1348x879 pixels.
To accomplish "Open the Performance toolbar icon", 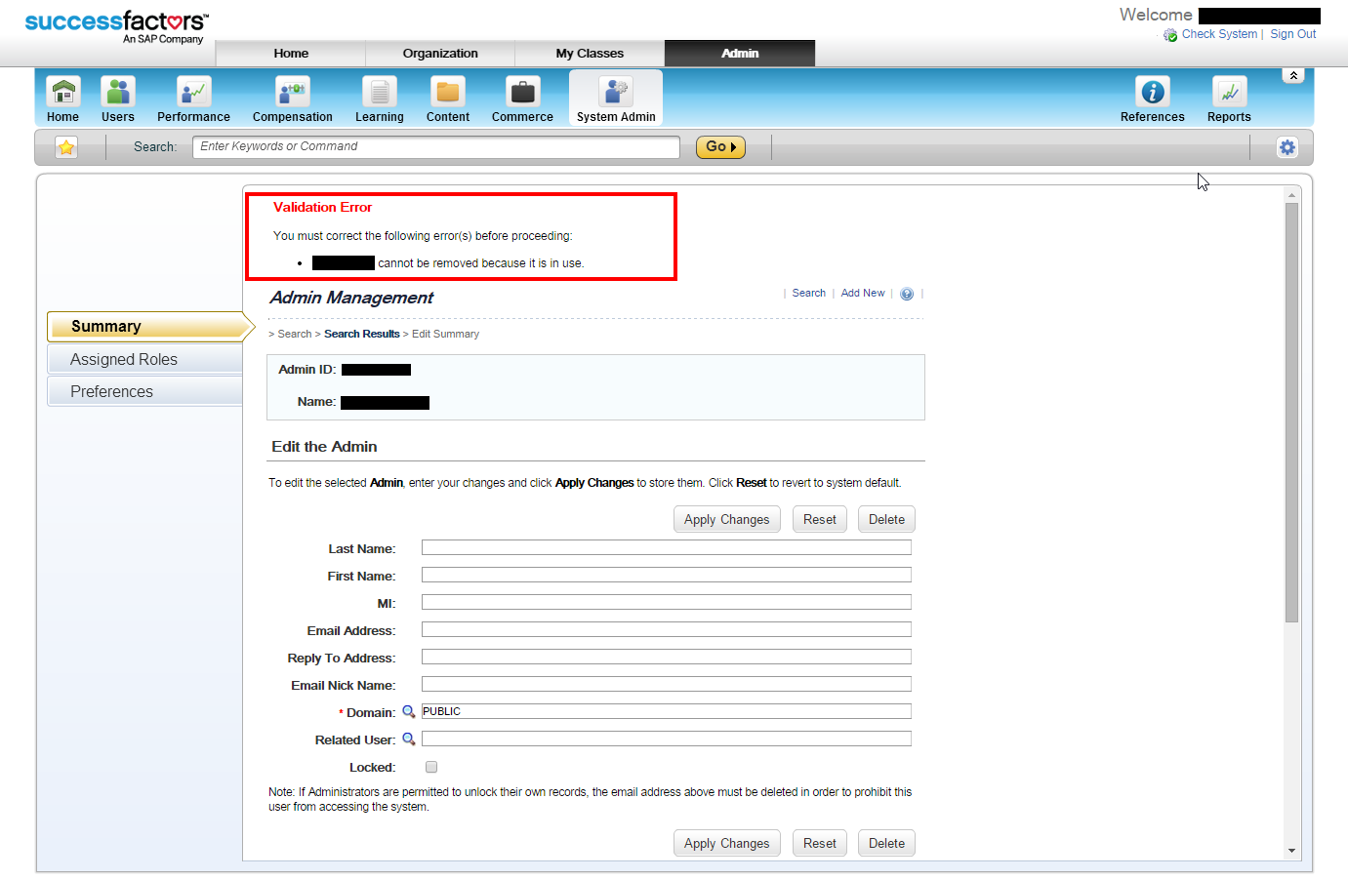I will (193, 92).
